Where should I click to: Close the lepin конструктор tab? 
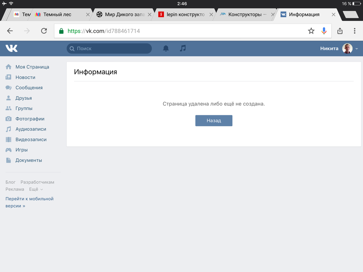pos(211,15)
